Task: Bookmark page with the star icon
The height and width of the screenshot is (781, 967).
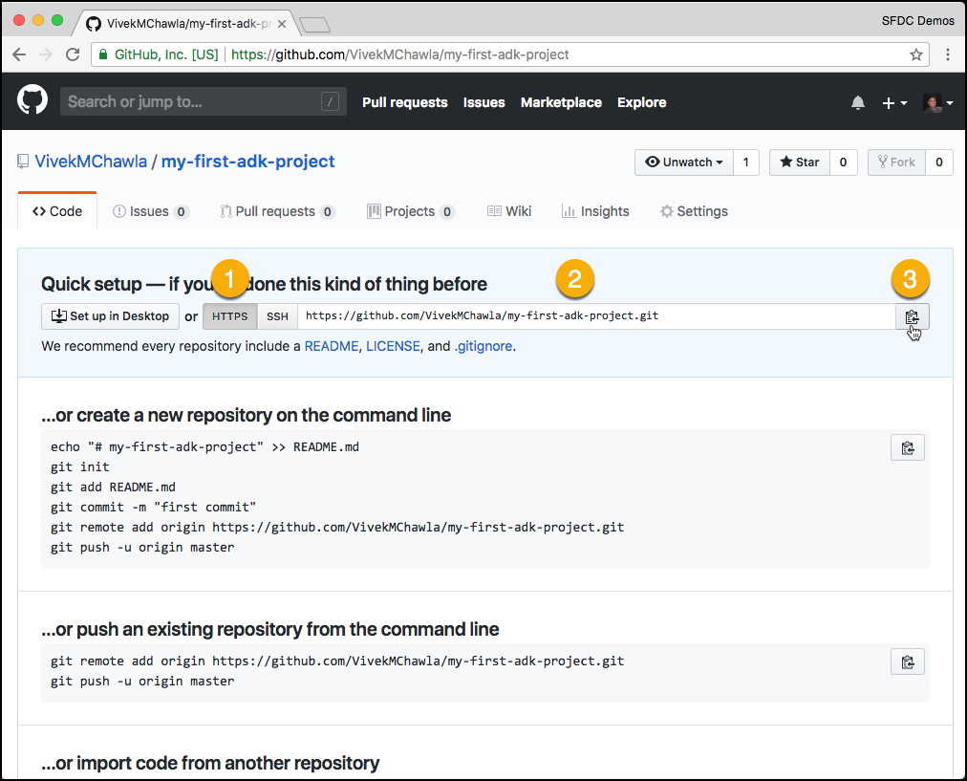Action: coord(915,54)
